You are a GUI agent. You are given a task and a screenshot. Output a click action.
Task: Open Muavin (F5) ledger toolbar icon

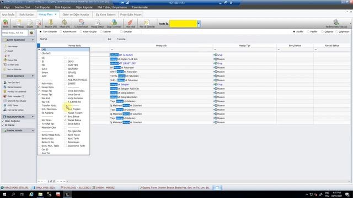coord(51,23)
